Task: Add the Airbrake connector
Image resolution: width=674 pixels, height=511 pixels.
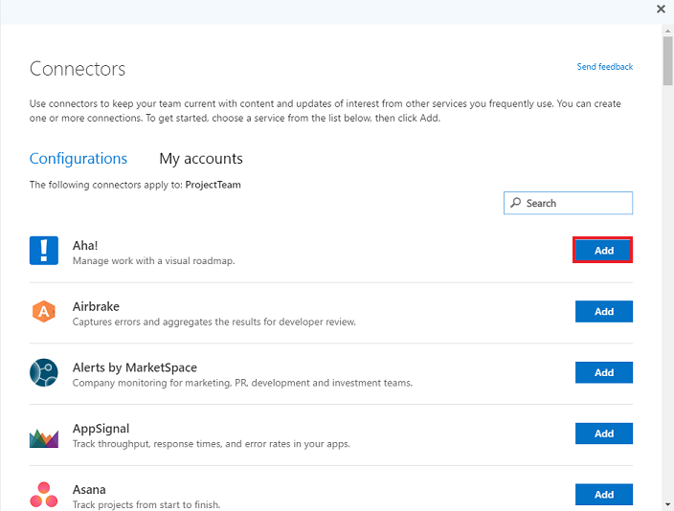Action: click(x=603, y=312)
